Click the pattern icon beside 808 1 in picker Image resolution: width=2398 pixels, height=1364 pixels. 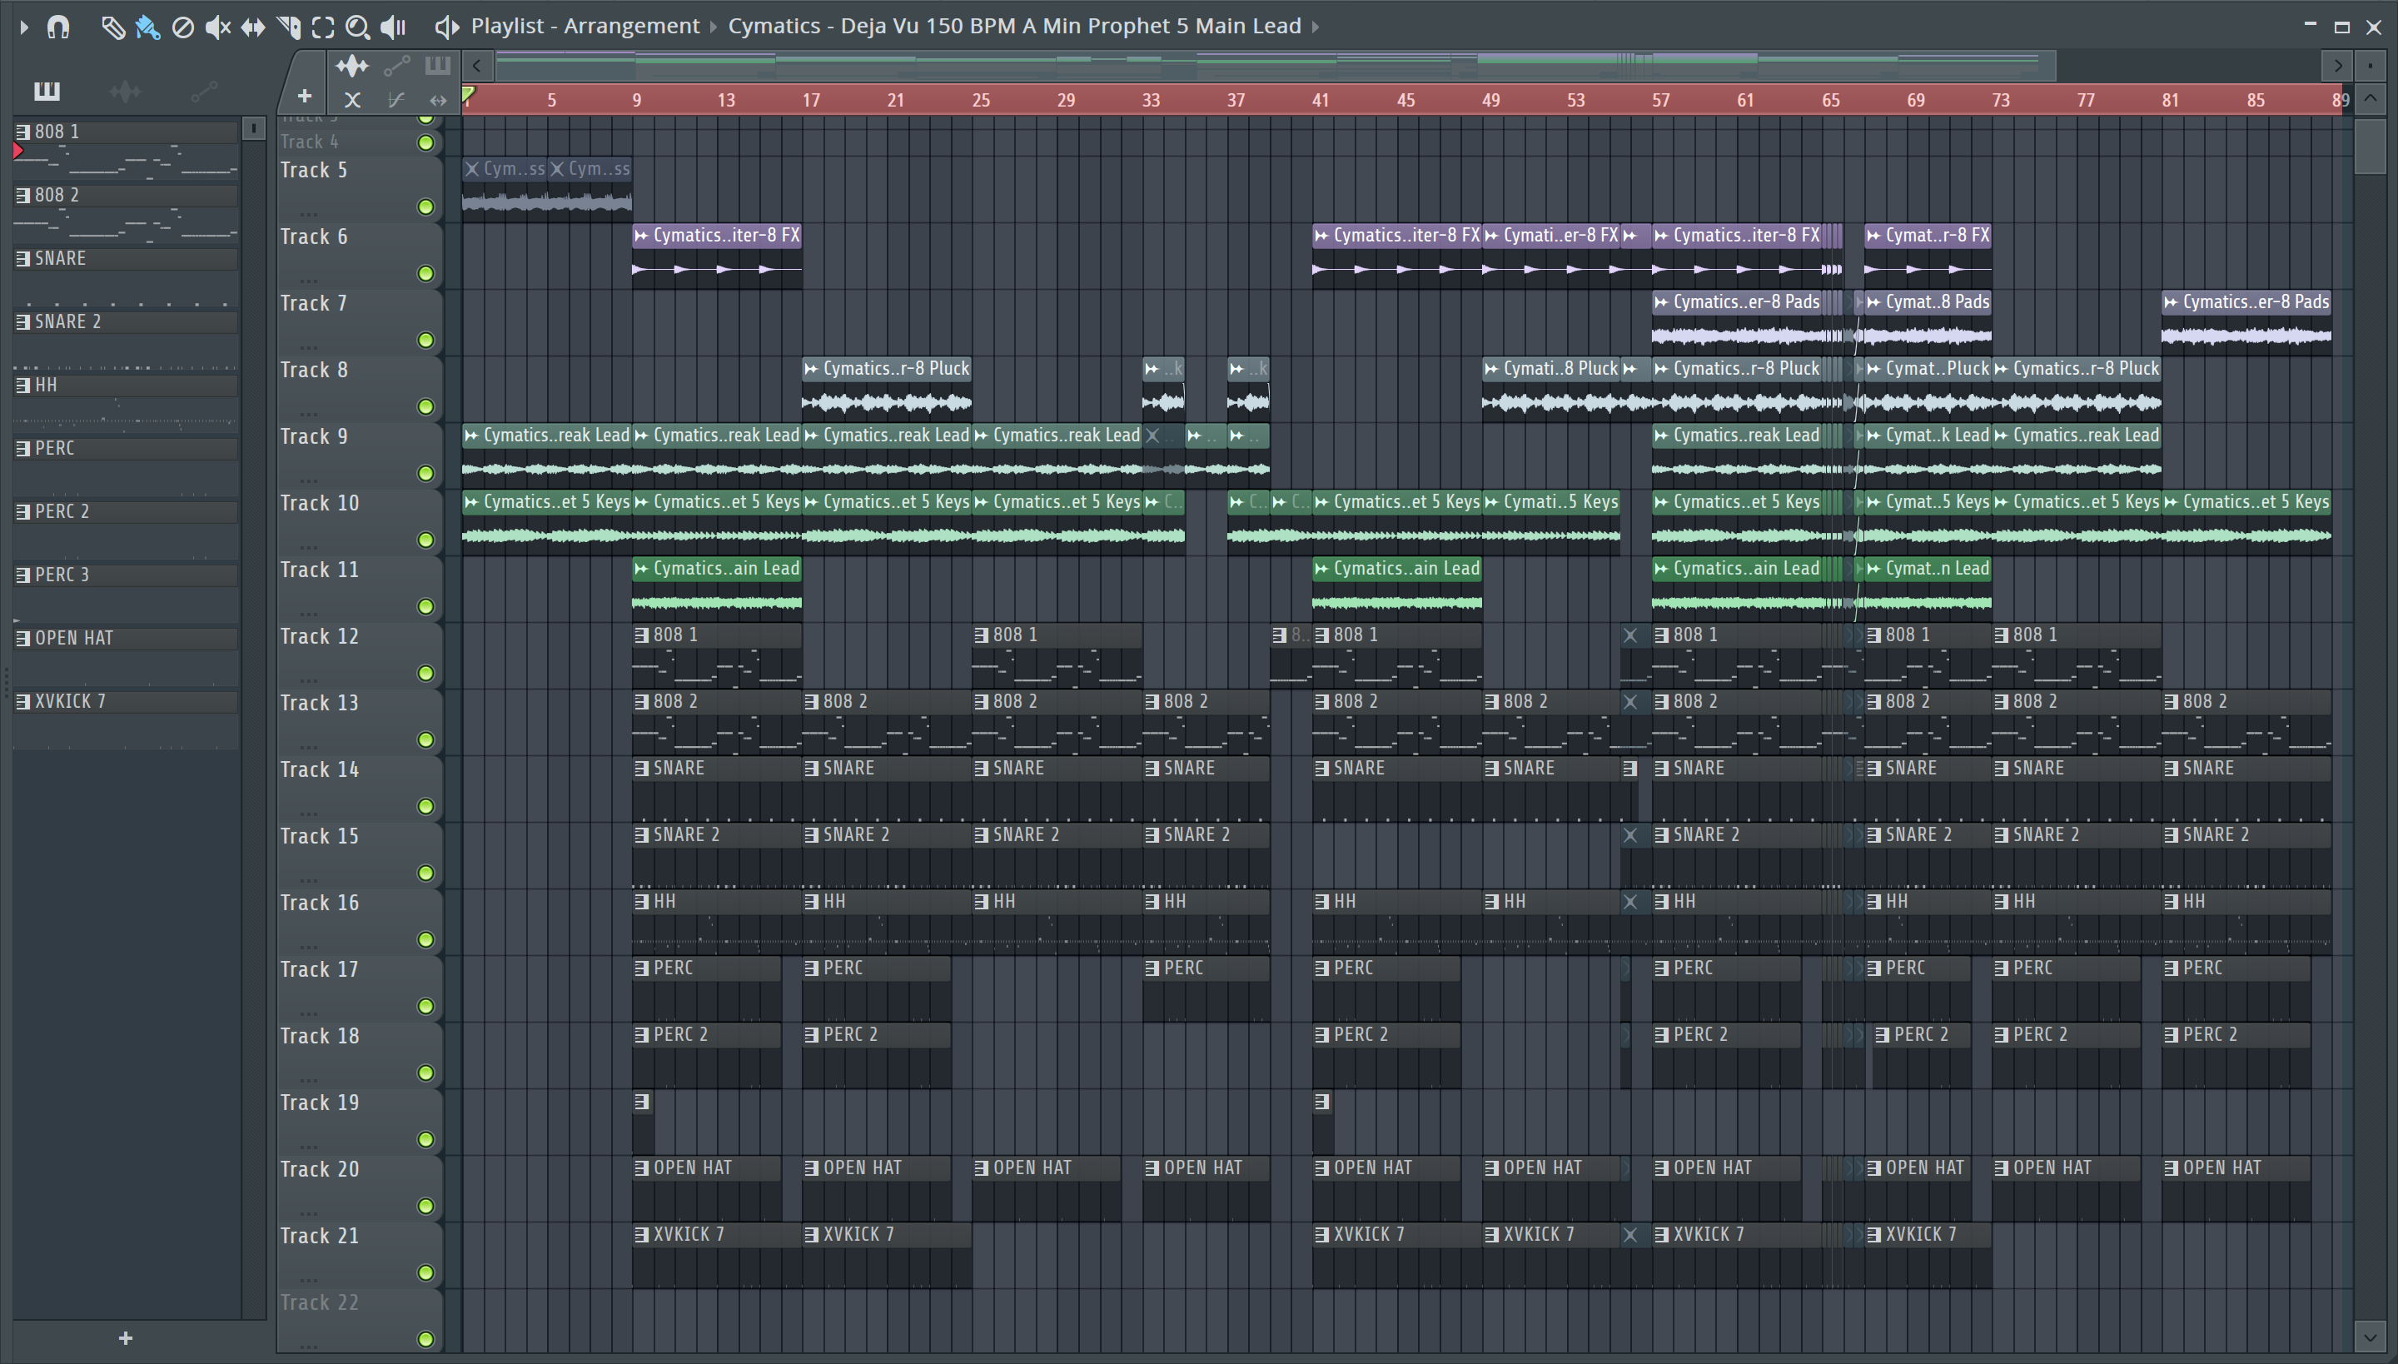tap(23, 132)
